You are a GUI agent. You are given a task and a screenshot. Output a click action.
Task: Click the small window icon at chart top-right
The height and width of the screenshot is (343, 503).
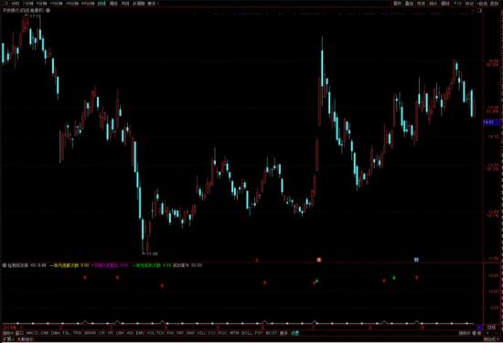click(479, 10)
